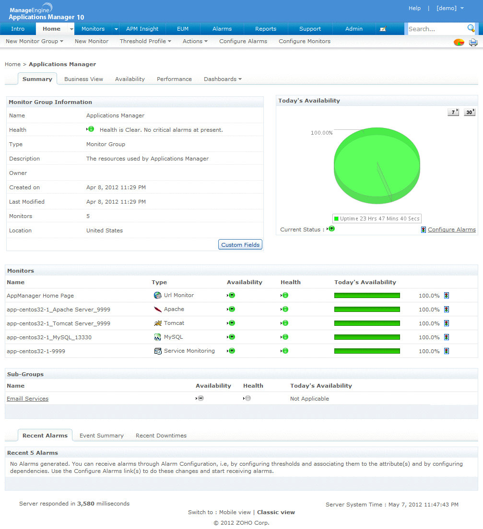483x529 pixels.
Task: Open the pie chart report icon
Action: [459, 43]
